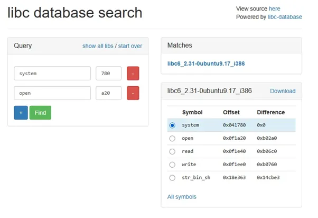Click the Difference column header
This screenshot has height=218, width=318.
271,112
